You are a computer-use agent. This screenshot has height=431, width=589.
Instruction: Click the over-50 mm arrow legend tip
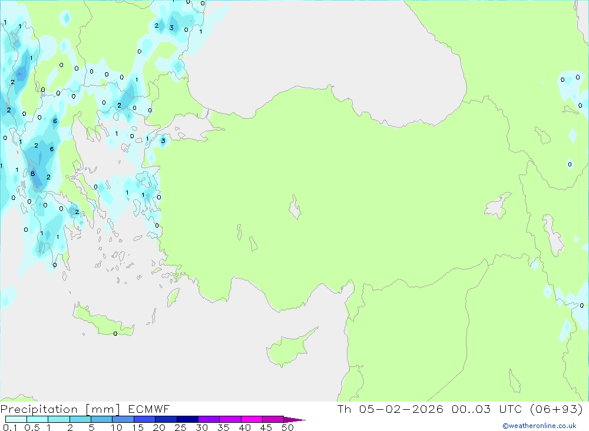294,420
